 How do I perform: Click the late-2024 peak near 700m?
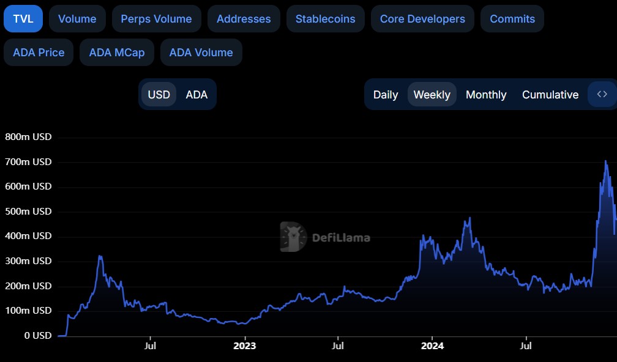pyautogui.click(x=605, y=161)
